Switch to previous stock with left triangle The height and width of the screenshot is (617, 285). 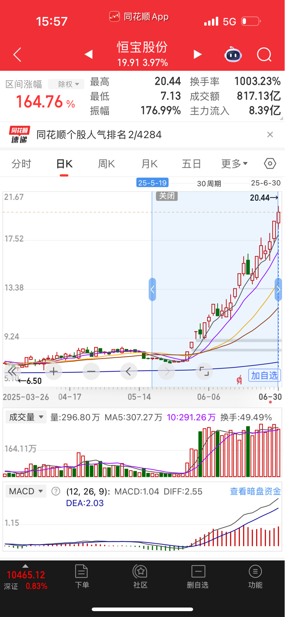point(88,54)
